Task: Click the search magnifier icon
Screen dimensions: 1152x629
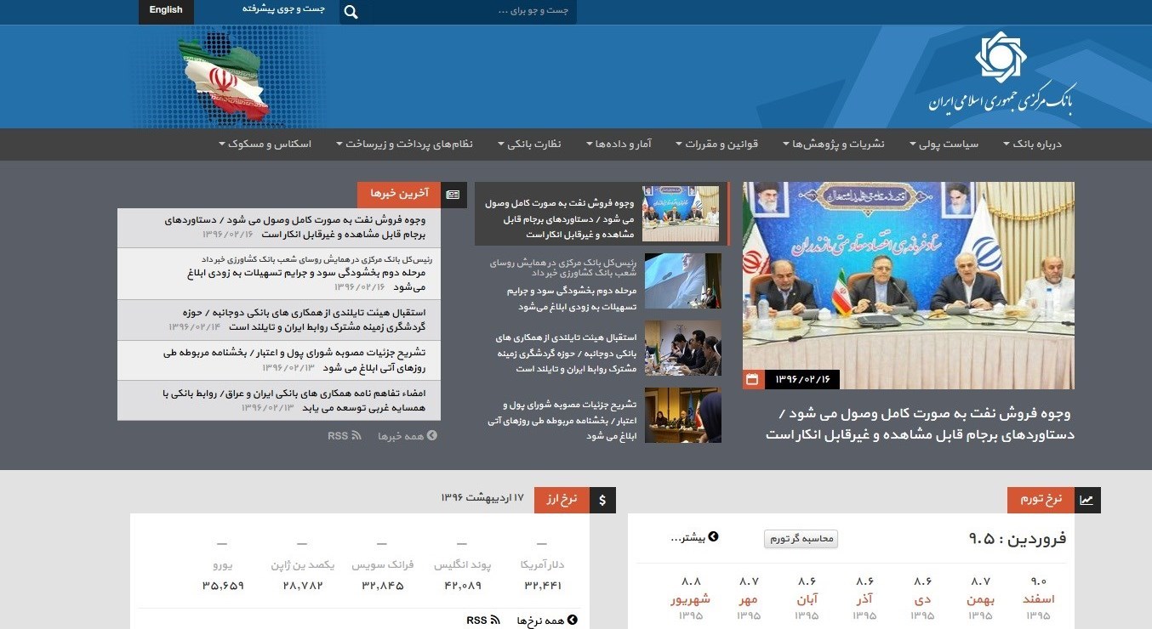Action: 351,12
